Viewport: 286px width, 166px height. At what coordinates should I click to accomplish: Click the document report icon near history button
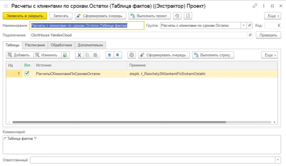click(188, 16)
